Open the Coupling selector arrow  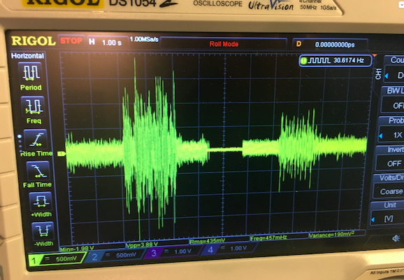coord(387,76)
